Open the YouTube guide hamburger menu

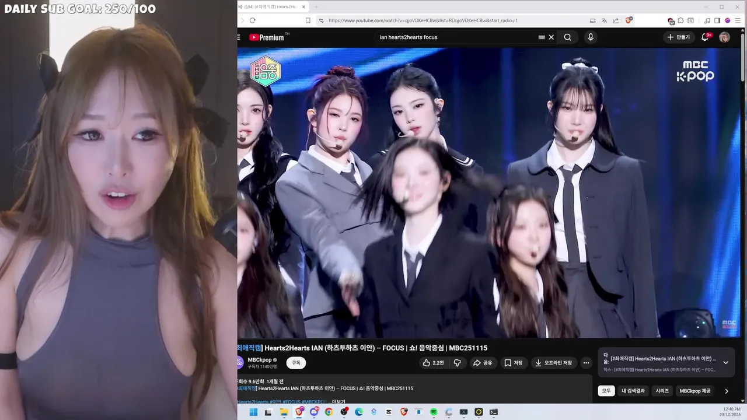[x=239, y=37]
